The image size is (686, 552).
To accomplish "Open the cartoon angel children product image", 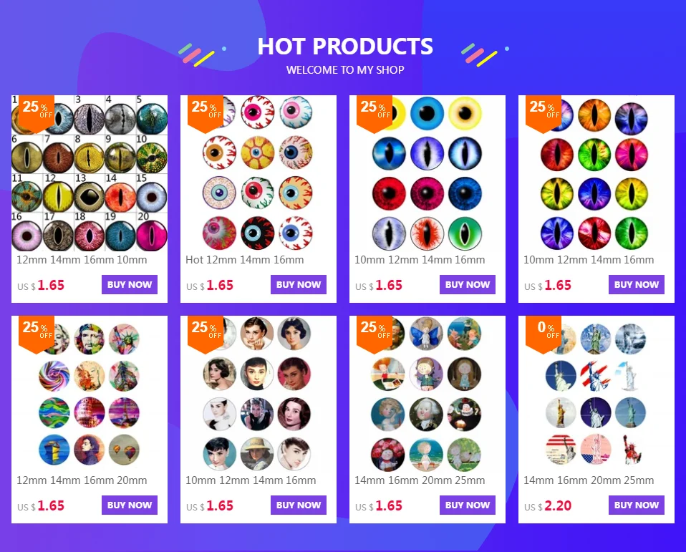I will pyautogui.click(x=427, y=394).
